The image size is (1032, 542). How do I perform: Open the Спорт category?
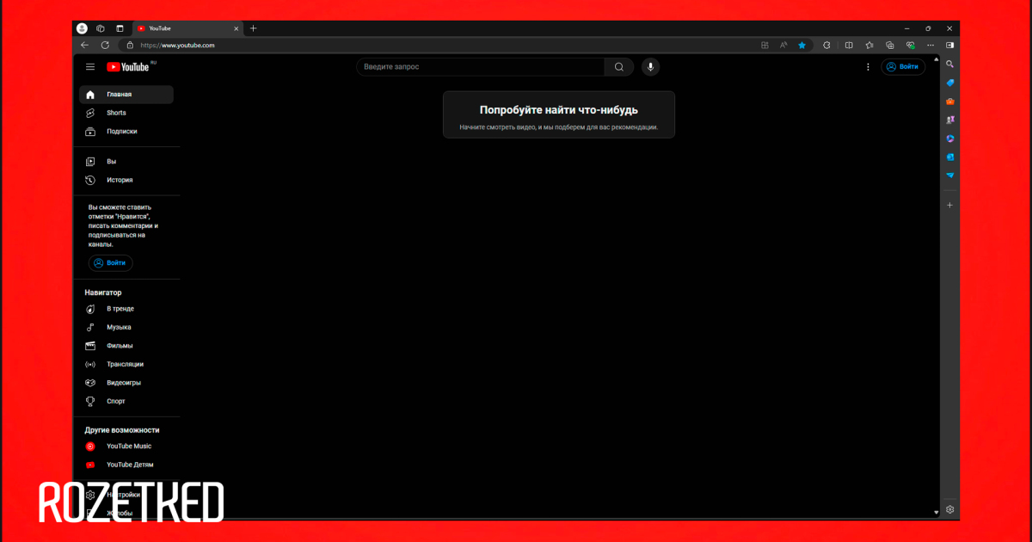click(x=126, y=402)
